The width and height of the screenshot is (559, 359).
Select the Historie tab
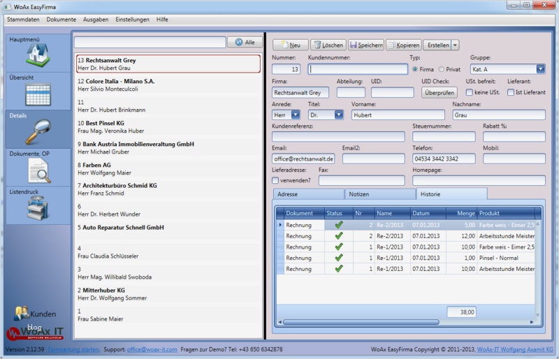(x=451, y=193)
